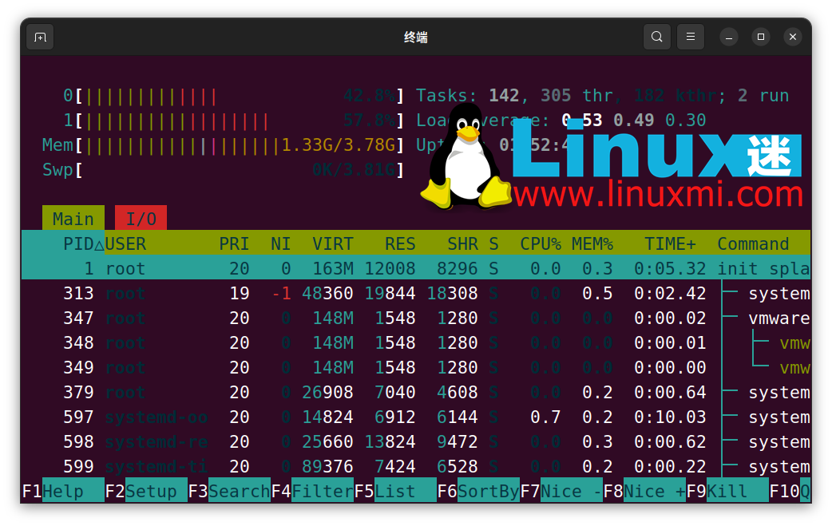Sort by the TIME+ column header
This screenshot has height=526, width=832.
[670, 244]
